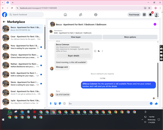The height and width of the screenshot is (130, 163).
Task: Open the Windows Start menu
Action: pyautogui.click(x=3, y=120)
